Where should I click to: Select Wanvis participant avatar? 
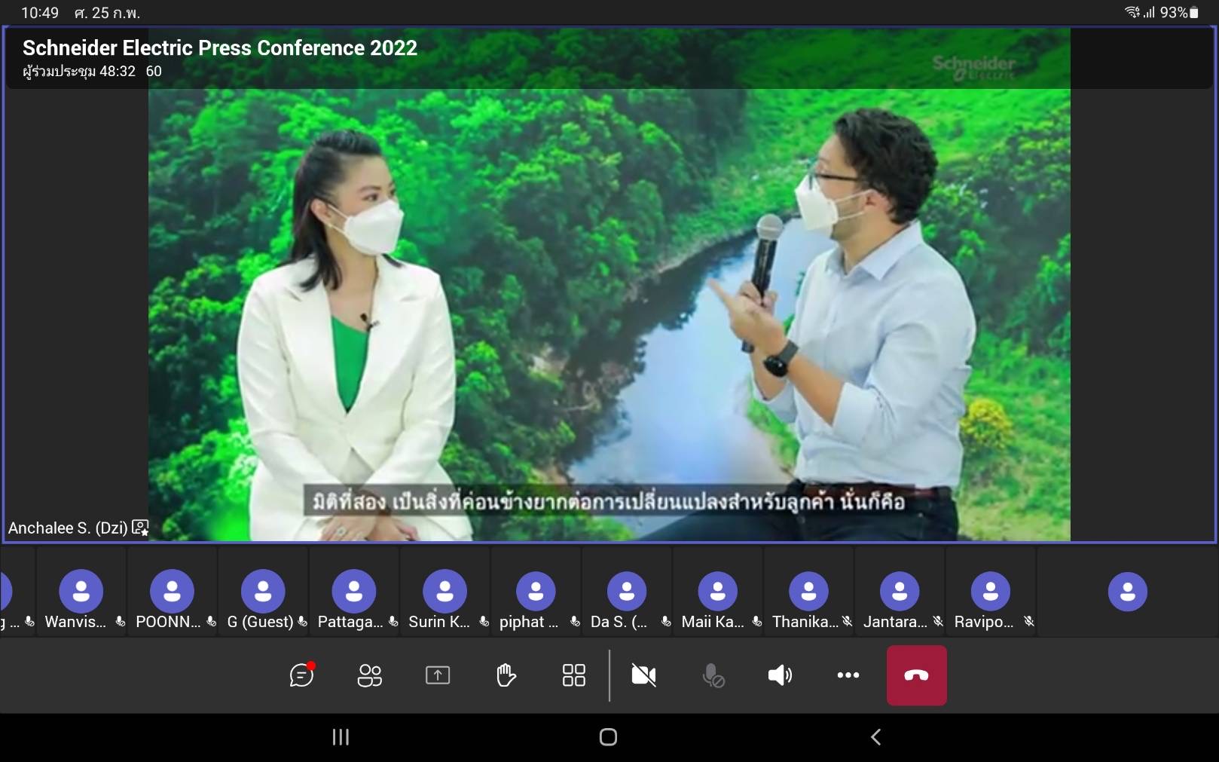point(81,591)
